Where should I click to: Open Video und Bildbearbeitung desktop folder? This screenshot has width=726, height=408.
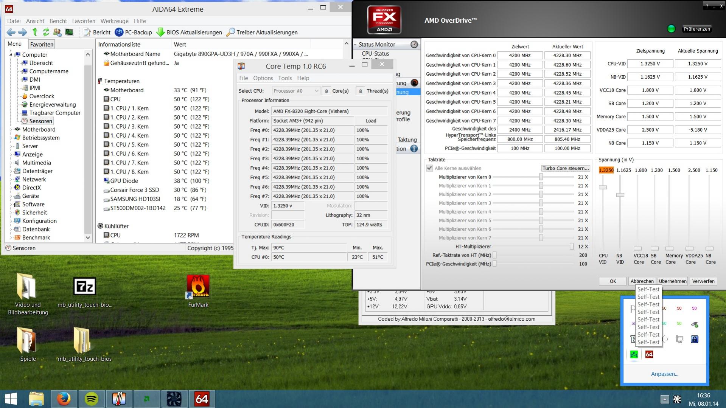(x=28, y=294)
